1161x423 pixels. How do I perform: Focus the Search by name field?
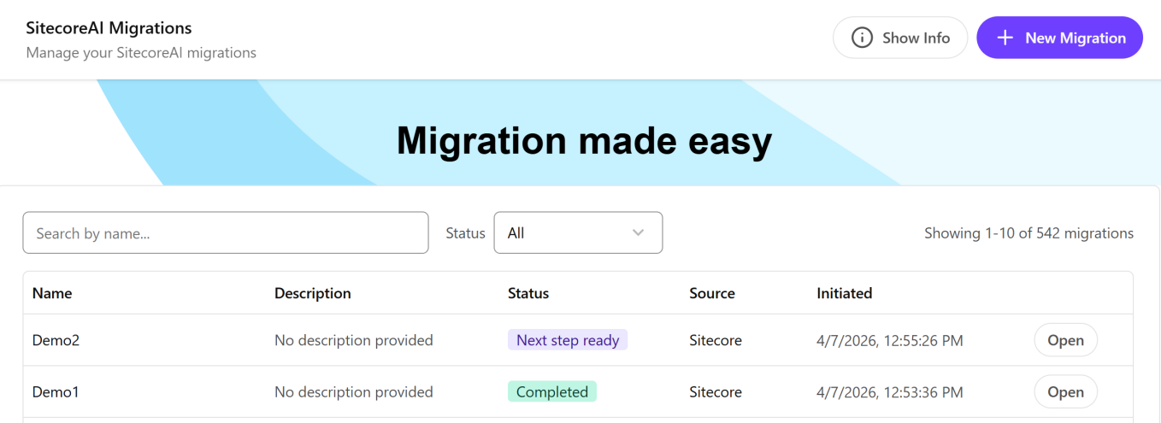(x=226, y=232)
